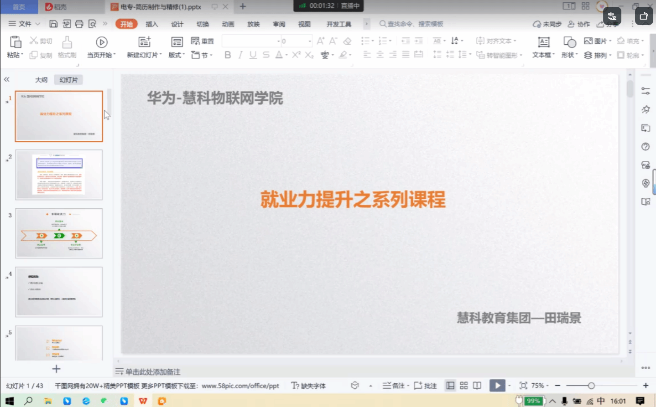Click the Decrease Indent icon
Screen dimensions: 656x407
click(x=406, y=41)
